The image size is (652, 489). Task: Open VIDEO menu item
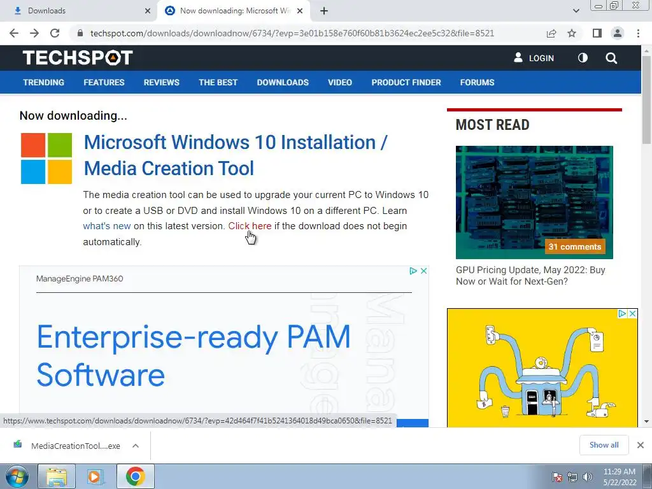pos(340,82)
